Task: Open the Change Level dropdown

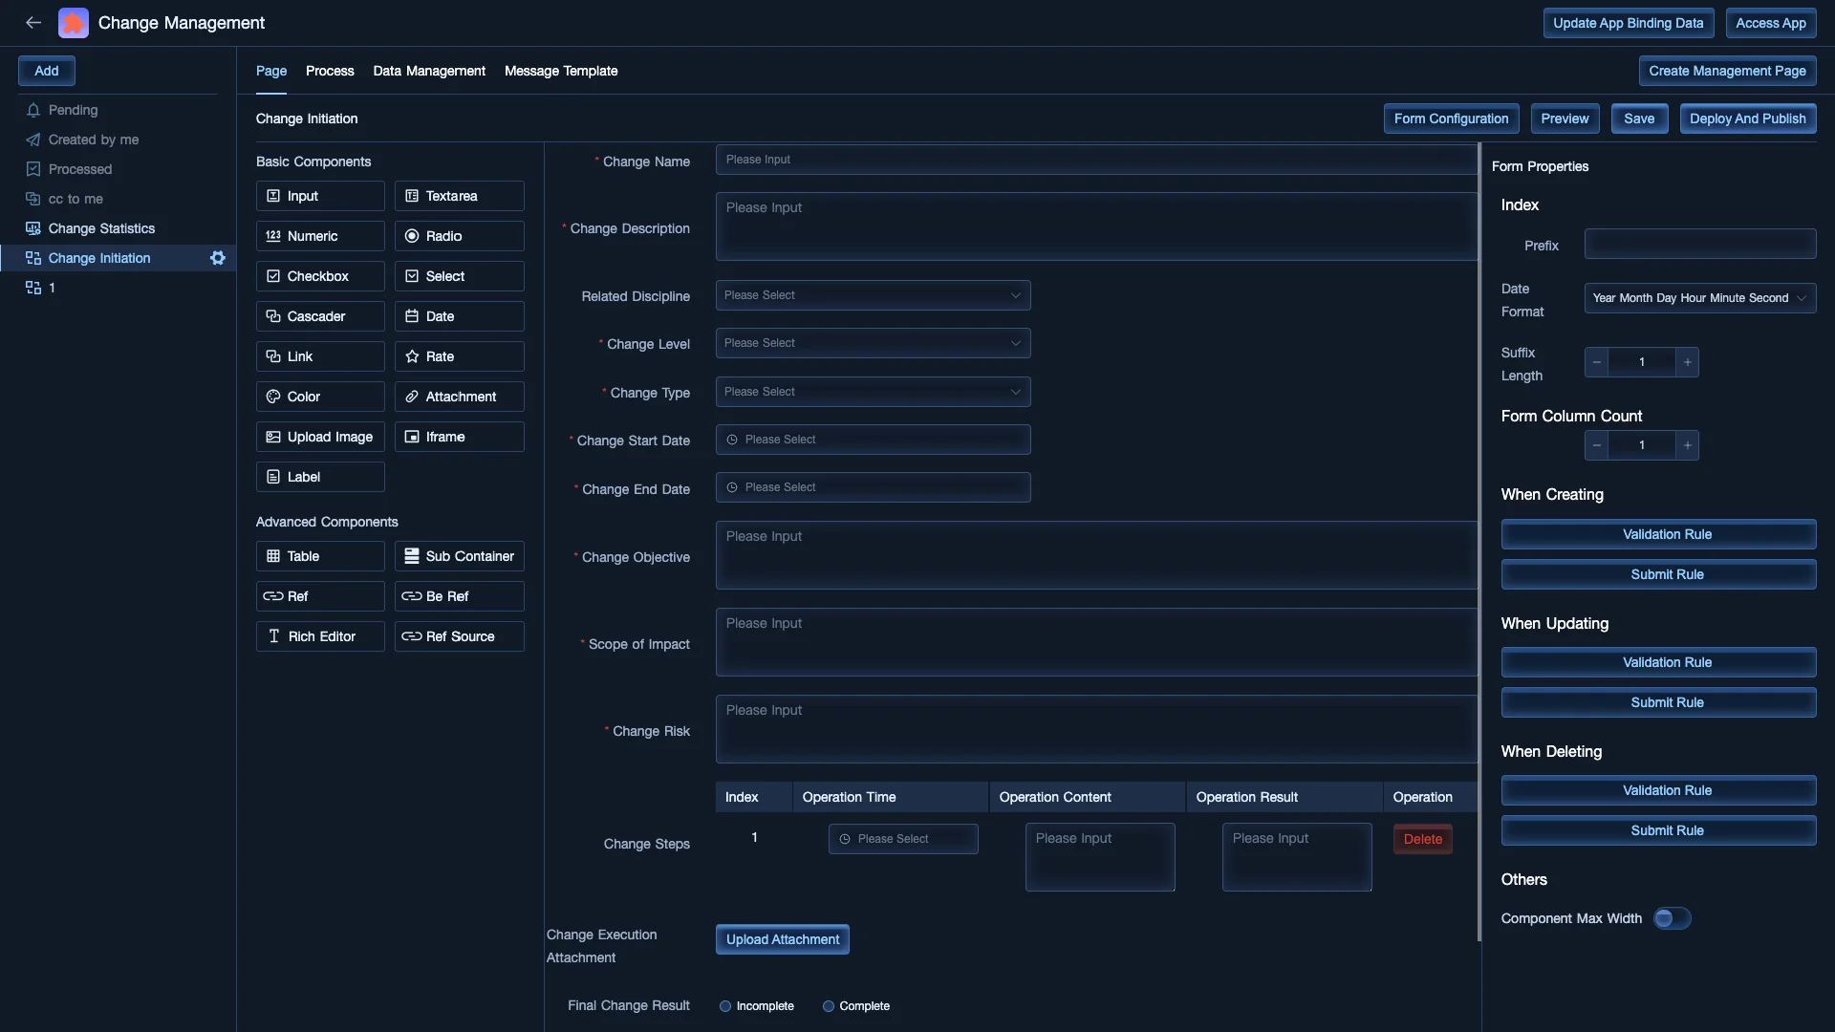Action: click(873, 342)
